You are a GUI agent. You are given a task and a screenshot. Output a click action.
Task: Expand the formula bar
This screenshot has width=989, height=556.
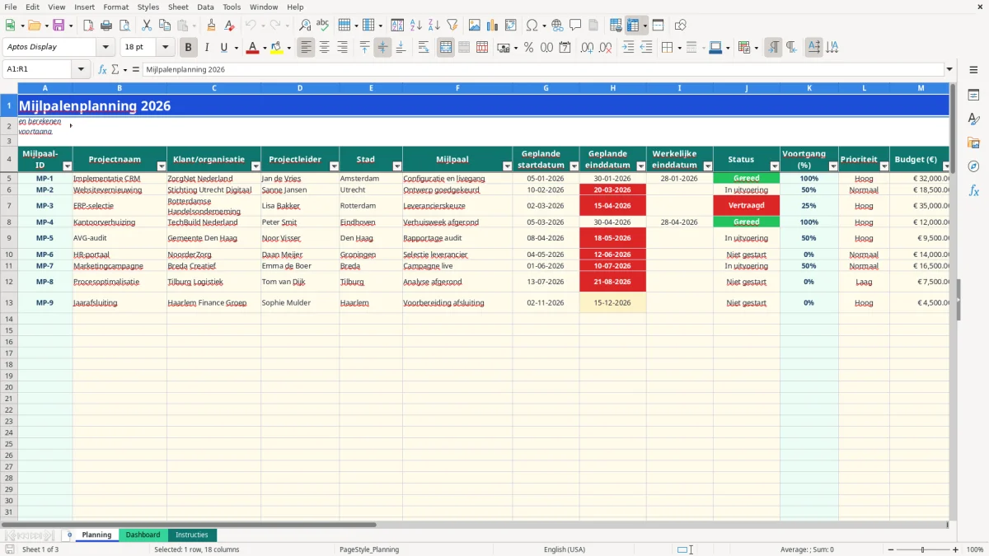coord(949,69)
